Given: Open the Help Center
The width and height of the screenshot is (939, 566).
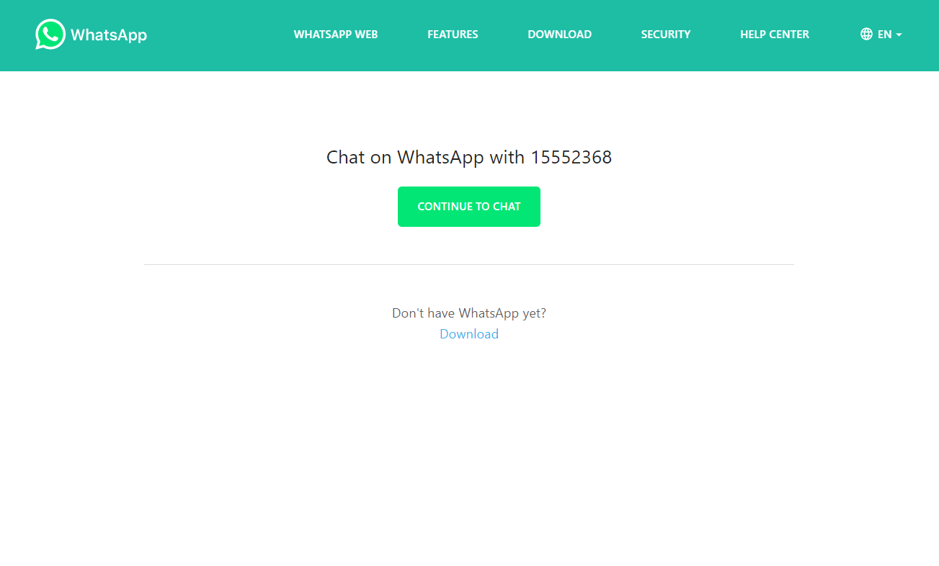Looking at the screenshot, I should [775, 35].
